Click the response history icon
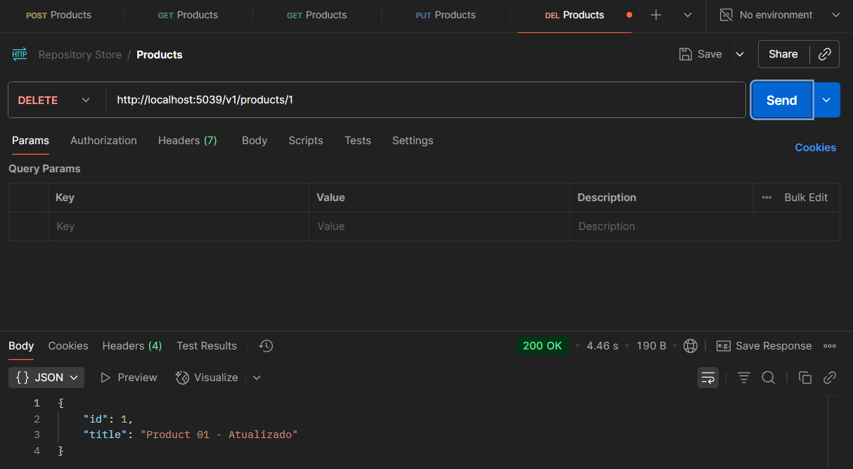This screenshot has width=853, height=469. coord(266,346)
